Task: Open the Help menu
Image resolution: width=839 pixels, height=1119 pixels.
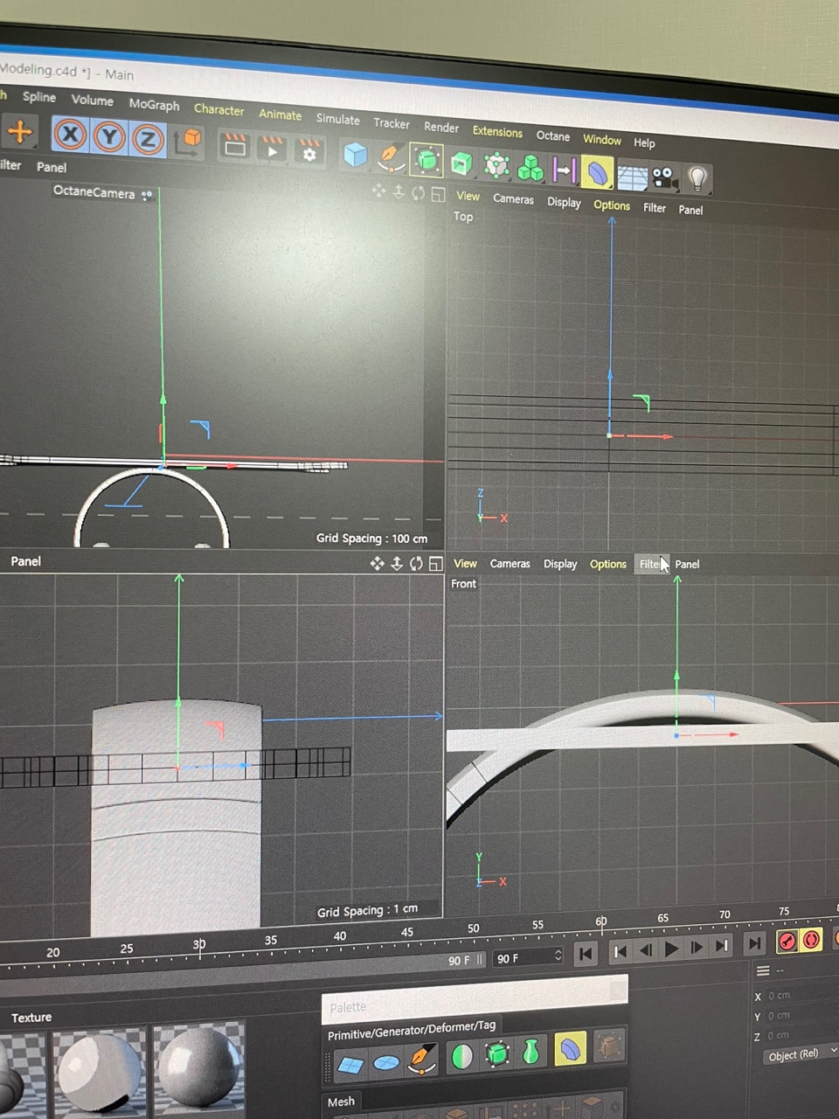Action: point(644,142)
